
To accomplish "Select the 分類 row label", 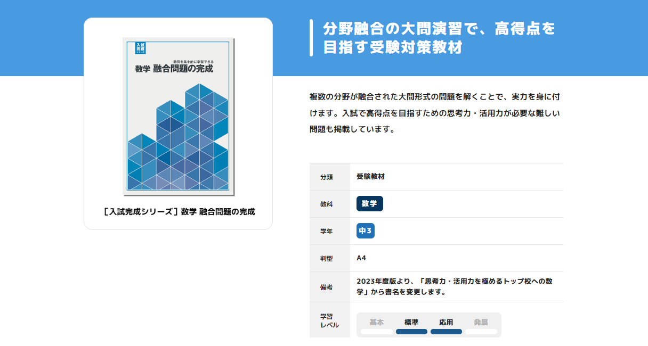I will 329,176.
